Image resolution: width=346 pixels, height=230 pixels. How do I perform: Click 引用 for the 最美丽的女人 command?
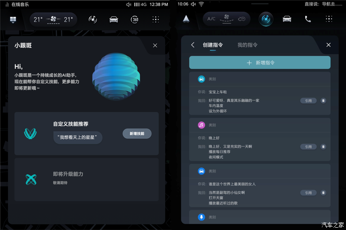point(308,192)
